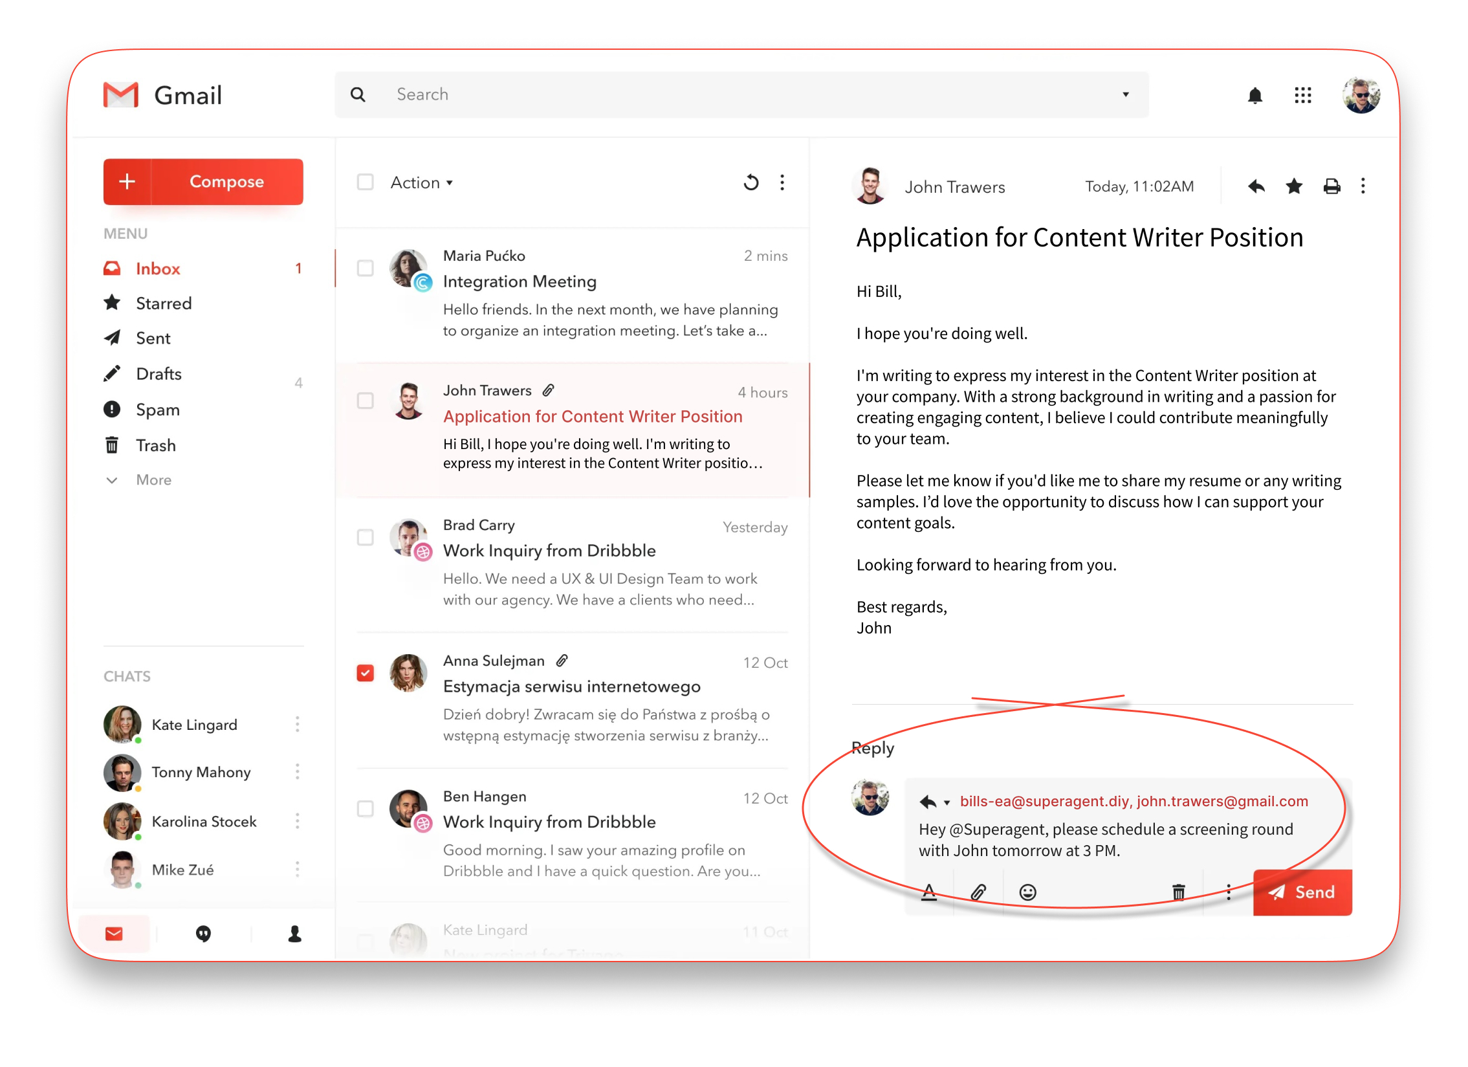Discard reply with trash icon
Image resolution: width=1468 pixels, height=1067 pixels.
[x=1178, y=892]
